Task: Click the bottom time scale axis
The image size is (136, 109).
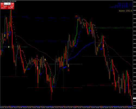Action: 66,108
